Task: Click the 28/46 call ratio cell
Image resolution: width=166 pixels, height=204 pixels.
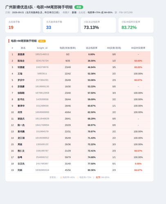Action: (68, 106)
